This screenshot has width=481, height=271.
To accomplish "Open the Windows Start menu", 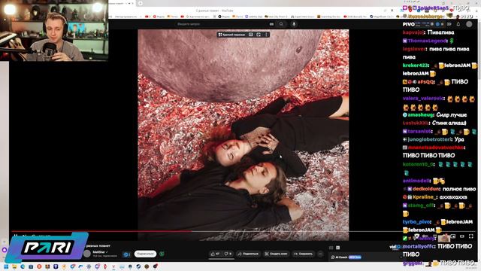I will [x=6, y=266].
